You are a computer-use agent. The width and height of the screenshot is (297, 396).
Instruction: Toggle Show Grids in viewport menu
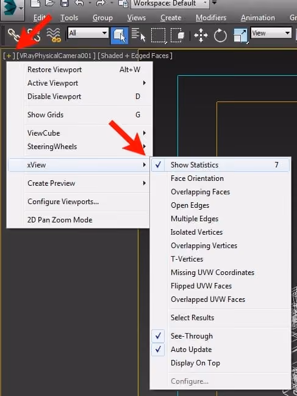[x=79, y=115]
